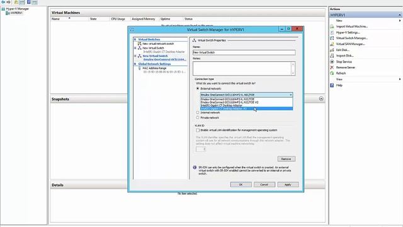Click the Inspect Disk action icon

(332, 55)
